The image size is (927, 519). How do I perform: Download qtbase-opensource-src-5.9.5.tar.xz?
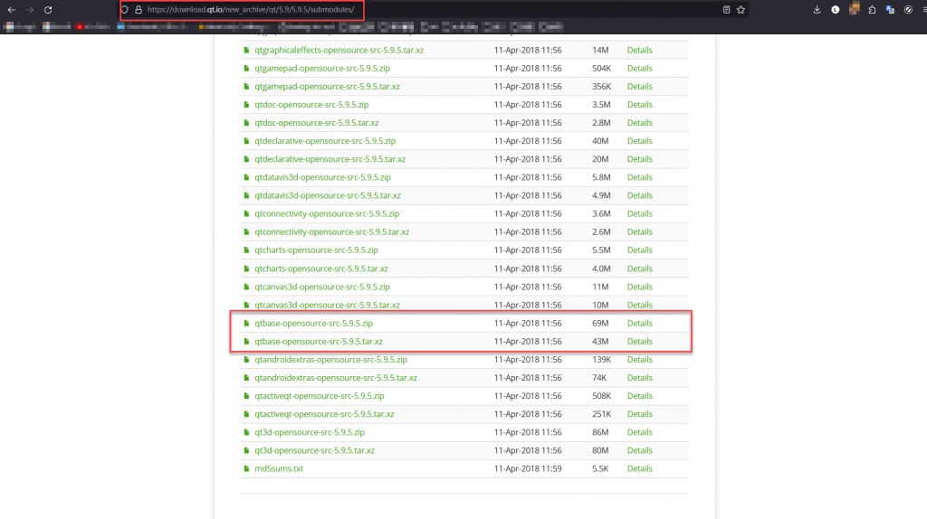coord(319,341)
